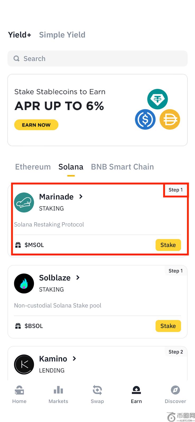Open the Swap arrows icon
This screenshot has height=422, width=195.
point(97,390)
